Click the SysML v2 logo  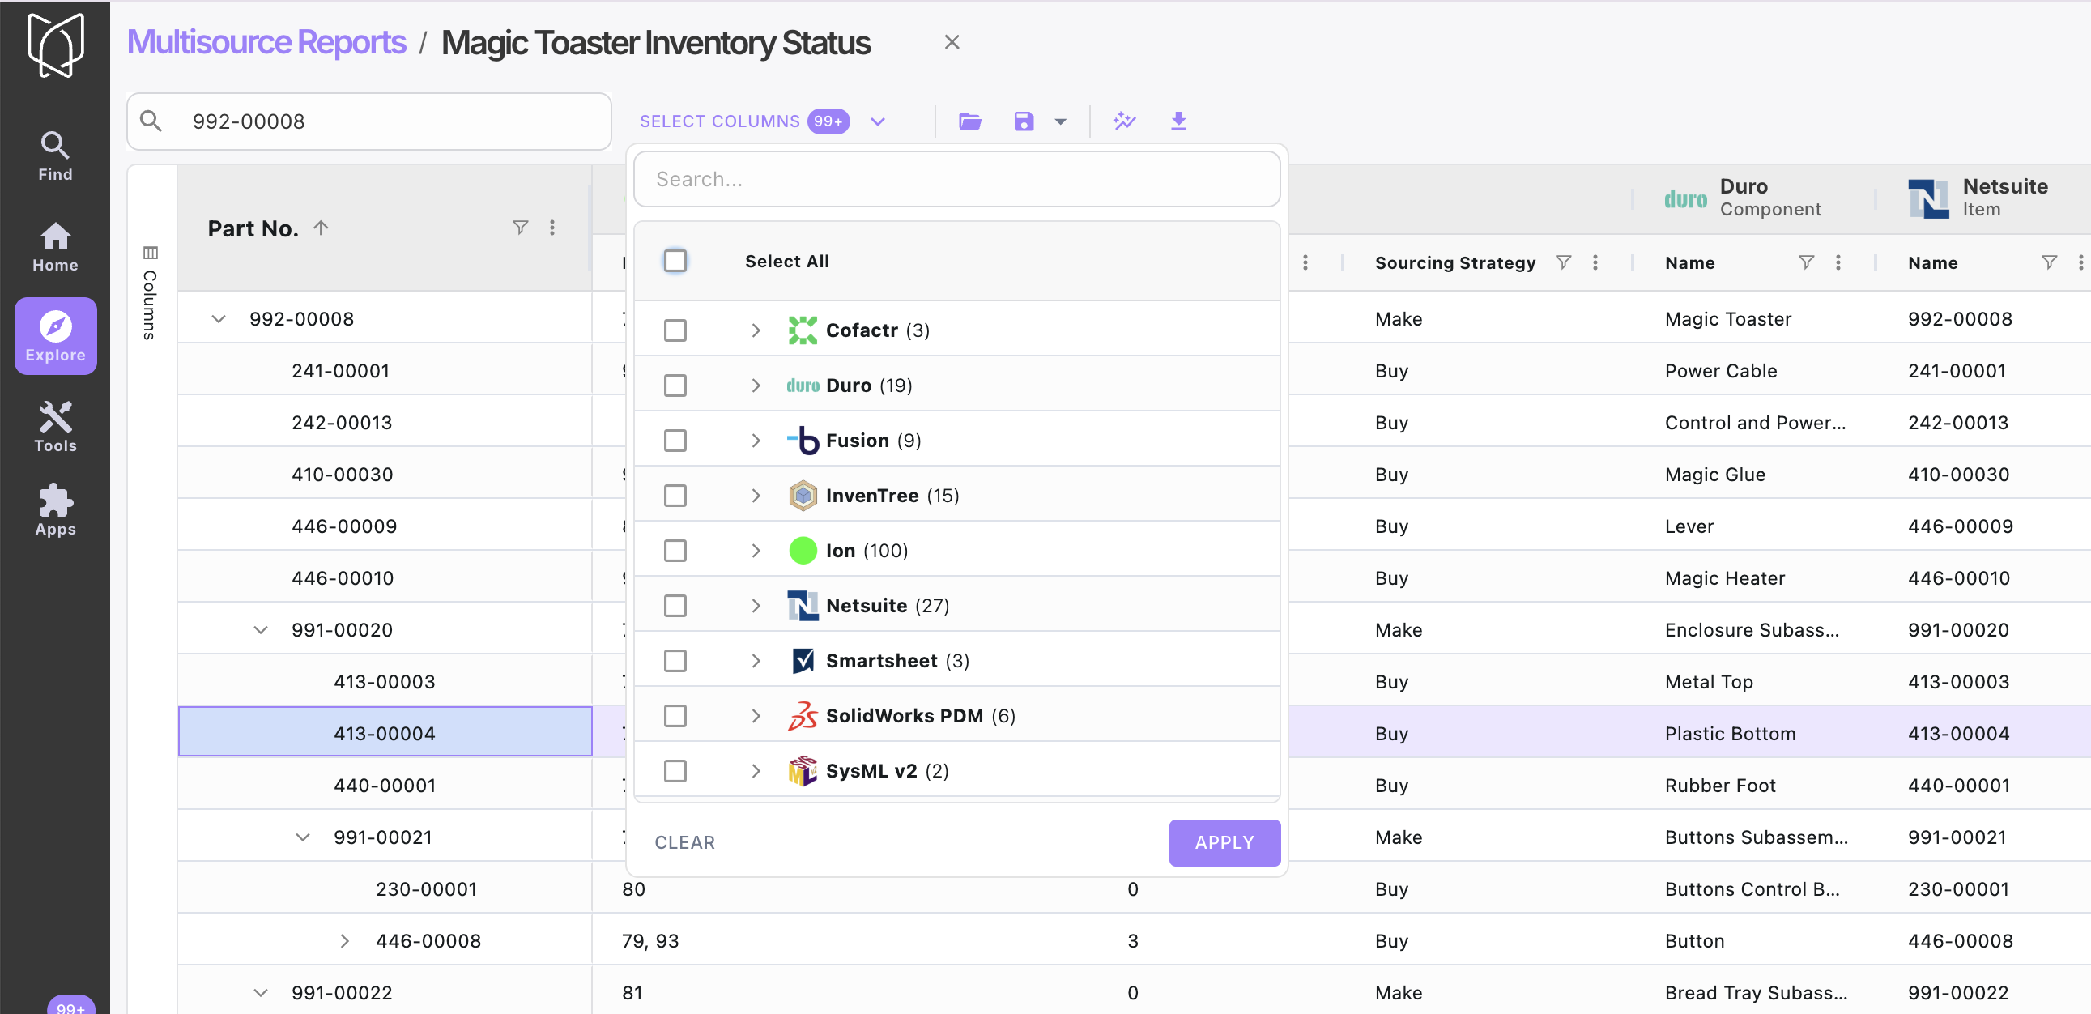pyautogui.click(x=802, y=770)
